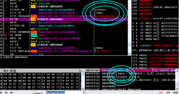
Task: Click hex bytes 'E6 6A EF 77'
Action: point(51,81)
